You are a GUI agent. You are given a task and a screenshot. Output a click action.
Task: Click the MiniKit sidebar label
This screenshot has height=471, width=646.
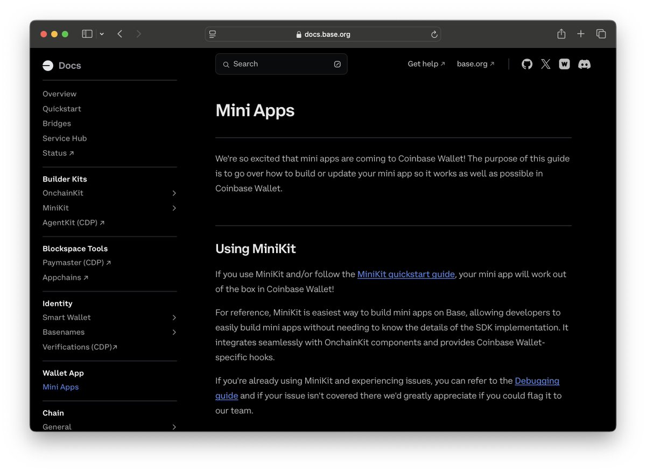tap(55, 208)
